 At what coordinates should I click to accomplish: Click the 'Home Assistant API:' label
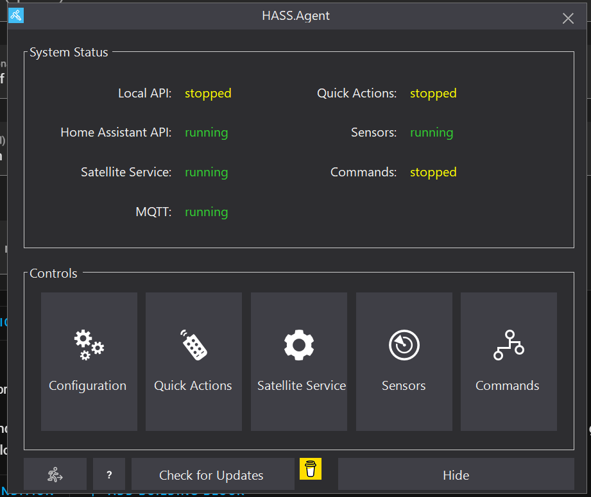point(116,132)
